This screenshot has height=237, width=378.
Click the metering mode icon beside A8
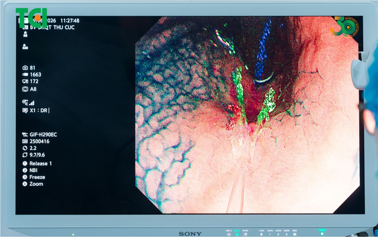[25, 89]
